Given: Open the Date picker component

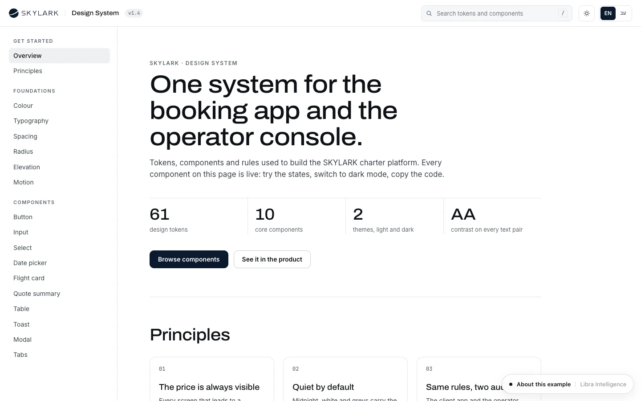Looking at the screenshot, I should (x=59, y=263).
